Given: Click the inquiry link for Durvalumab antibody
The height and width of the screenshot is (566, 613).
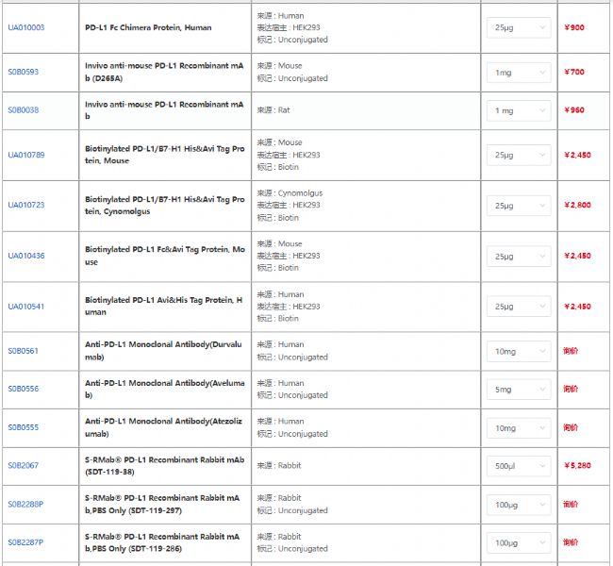Looking at the screenshot, I should [571, 351].
